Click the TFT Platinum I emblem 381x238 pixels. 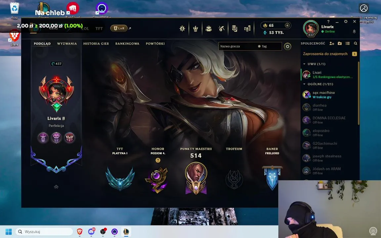(120, 179)
